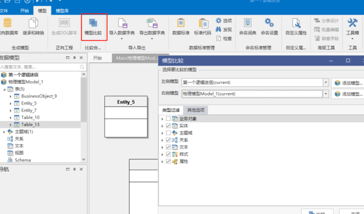Select the Entity_5 box on canvas
364x214 pixels.
[126, 117]
